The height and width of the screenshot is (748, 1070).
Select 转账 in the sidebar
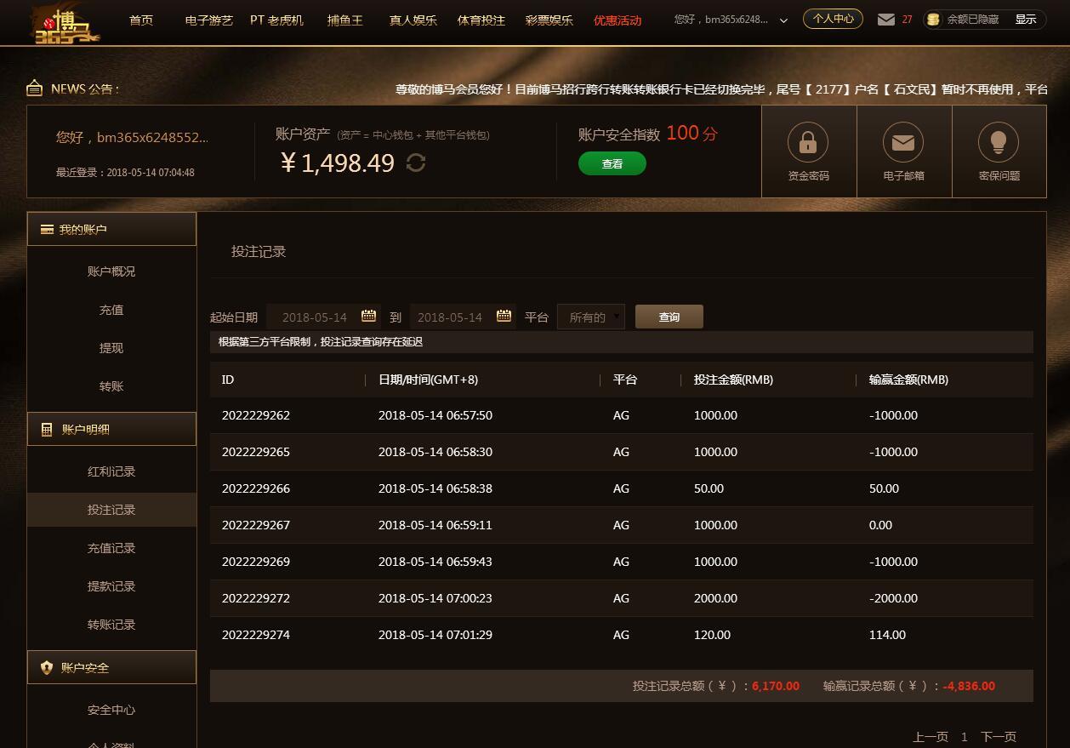coord(111,386)
